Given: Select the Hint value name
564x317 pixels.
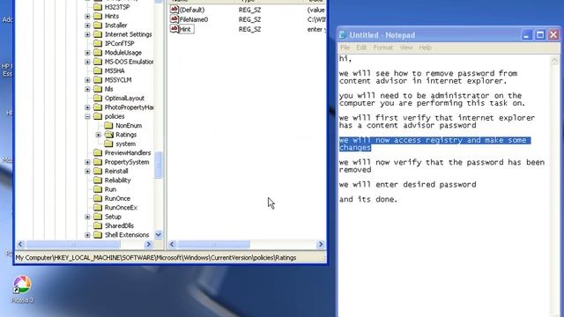Looking at the screenshot, I should pos(185,29).
